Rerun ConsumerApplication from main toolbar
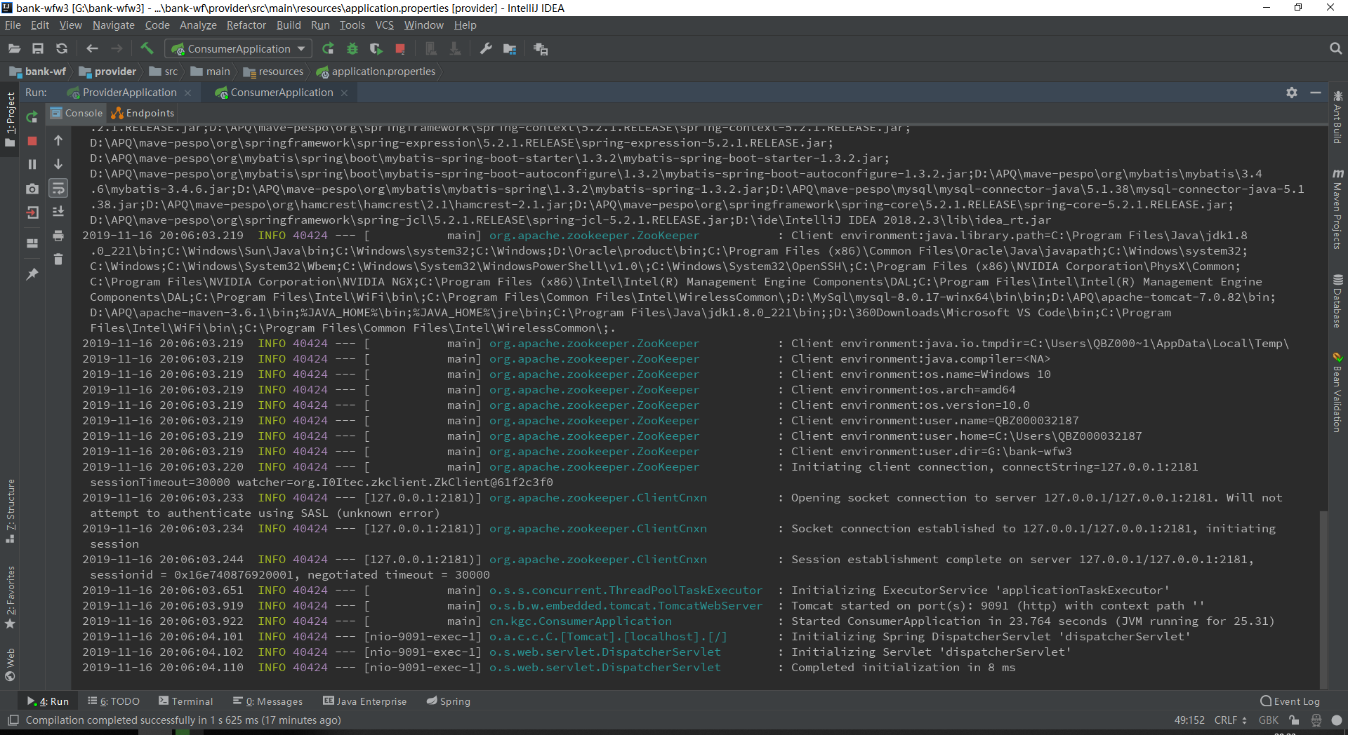The width and height of the screenshot is (1348, 735). click(328, 48)
